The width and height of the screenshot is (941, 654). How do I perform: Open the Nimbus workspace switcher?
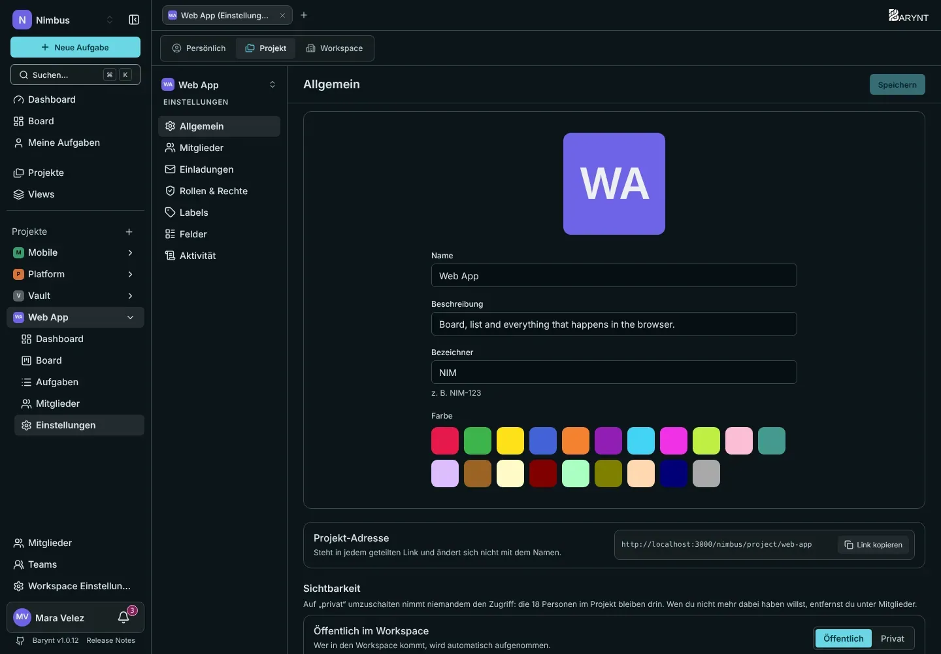63,20
